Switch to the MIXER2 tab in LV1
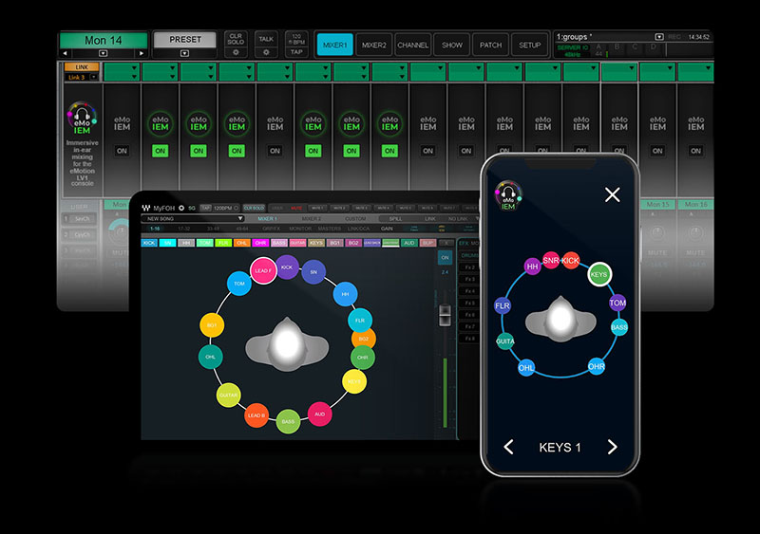The image size is (760, 534). [373, 45]
